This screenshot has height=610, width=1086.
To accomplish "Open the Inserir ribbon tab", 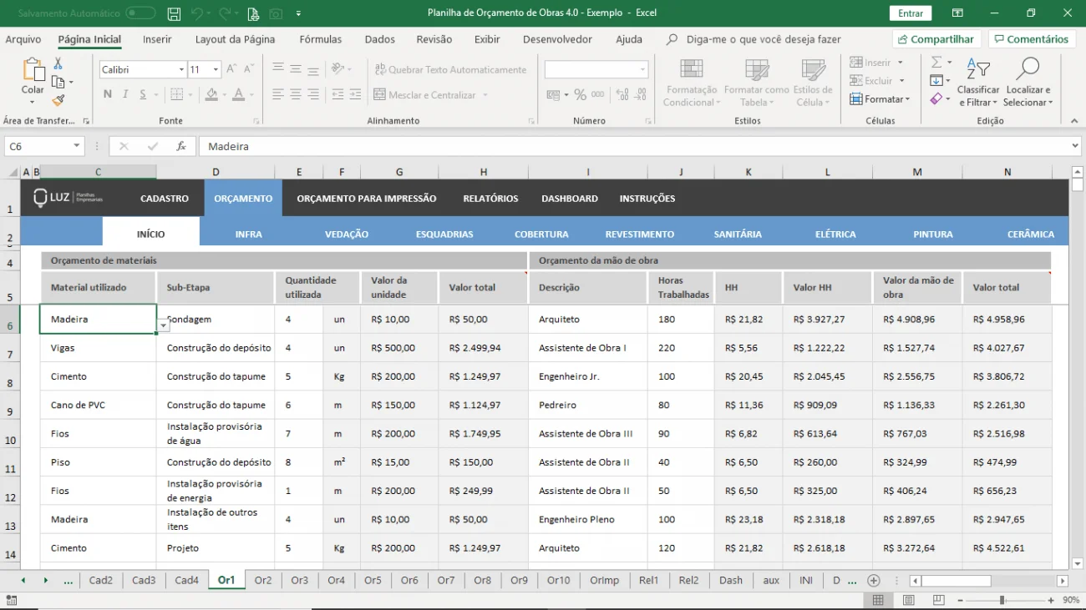I will click(x=157, y=39).
